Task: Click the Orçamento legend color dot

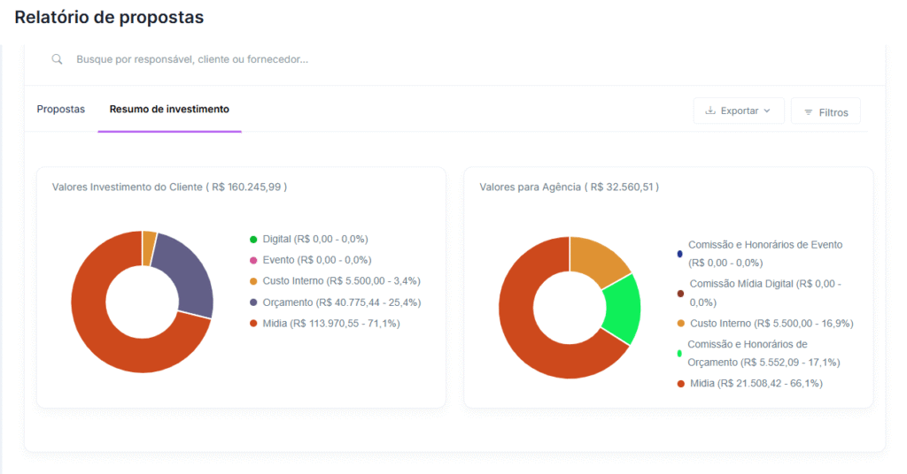Action: click(253, 302)
